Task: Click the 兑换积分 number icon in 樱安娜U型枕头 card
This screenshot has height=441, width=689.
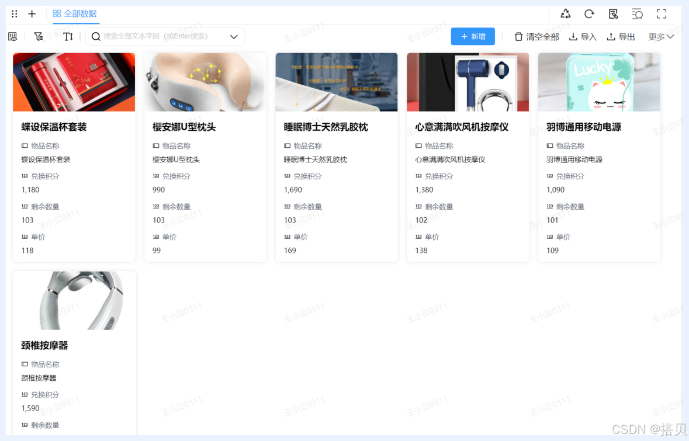Action: pos(156,176)
